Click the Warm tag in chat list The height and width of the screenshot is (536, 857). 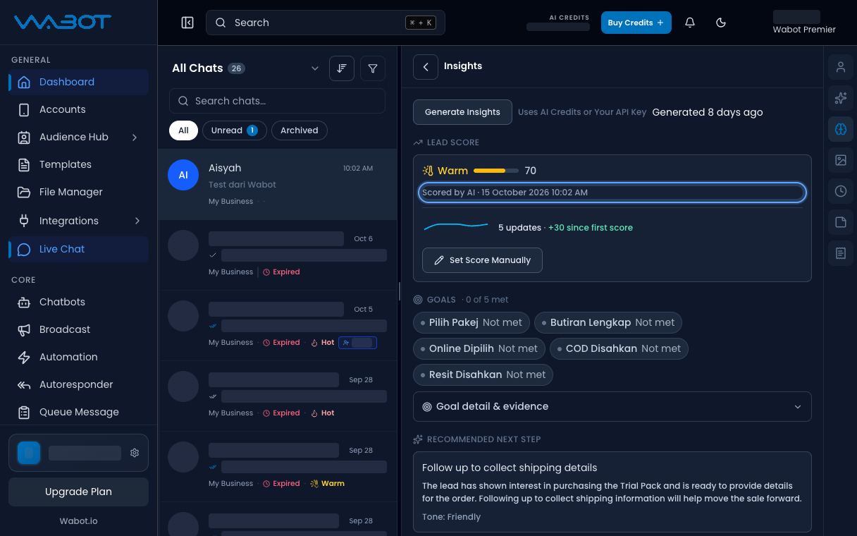click(328, 484)
